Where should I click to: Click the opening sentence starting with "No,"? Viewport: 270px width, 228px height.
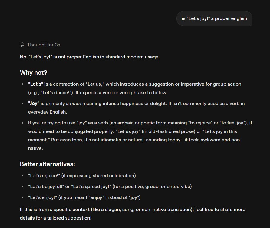coord(90,57)
